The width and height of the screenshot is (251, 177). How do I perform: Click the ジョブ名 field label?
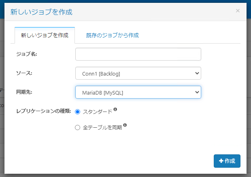click(26, 54)
